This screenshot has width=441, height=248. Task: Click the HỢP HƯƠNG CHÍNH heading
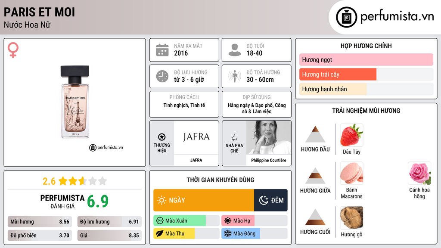[366, 46]
